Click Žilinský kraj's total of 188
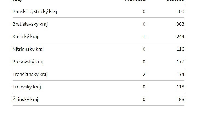Viewport: 201px width, 113px height. [180, 99]
